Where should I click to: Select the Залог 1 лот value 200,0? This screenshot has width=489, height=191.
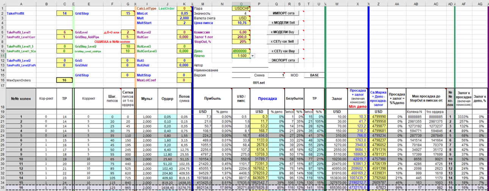[241, 37]
